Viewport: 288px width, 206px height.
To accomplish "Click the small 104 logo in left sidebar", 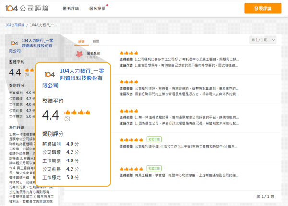I will [14, 43].
